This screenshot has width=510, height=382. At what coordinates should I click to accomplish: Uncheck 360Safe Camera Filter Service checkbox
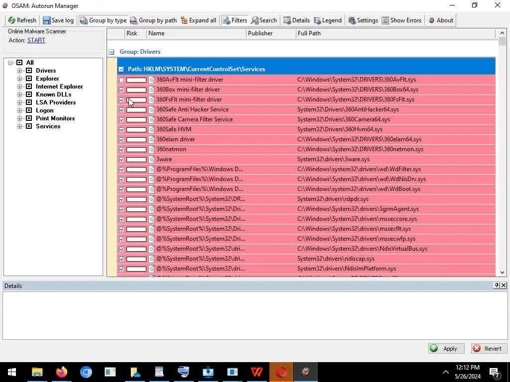click(122, 119)
